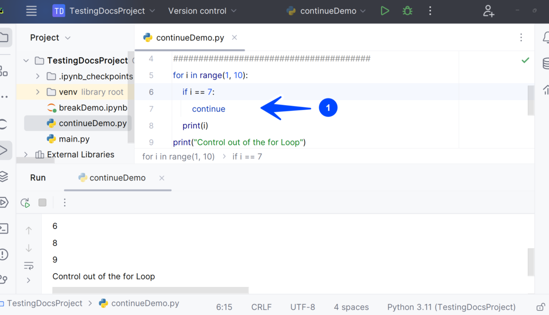Viewport: 549px width, 315px height.
Task: Click the editor vertical scrollbar
Action: [531, 100]
